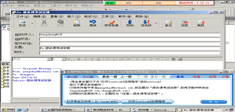Viewport: 235px width, 112px height.
Task: Toggle Italic formatting
Action: 86,59
